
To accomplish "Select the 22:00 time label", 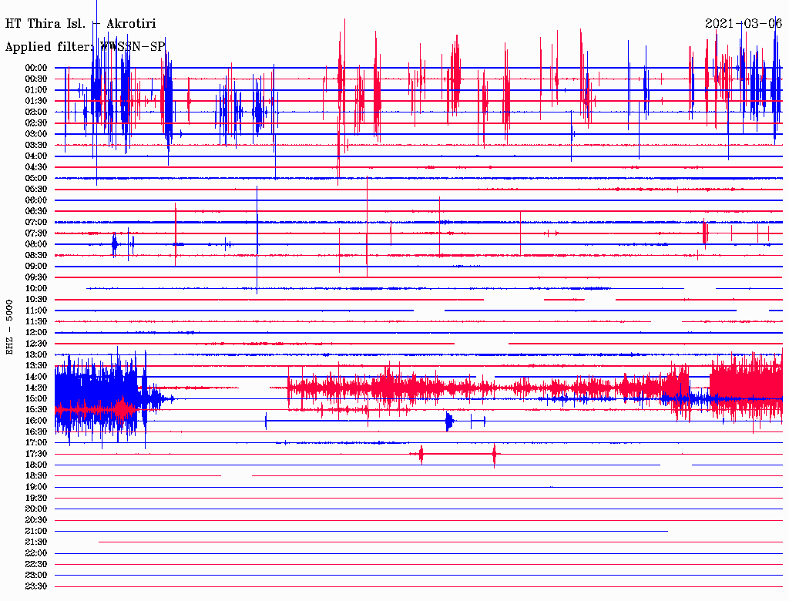I will coord(36,553).
